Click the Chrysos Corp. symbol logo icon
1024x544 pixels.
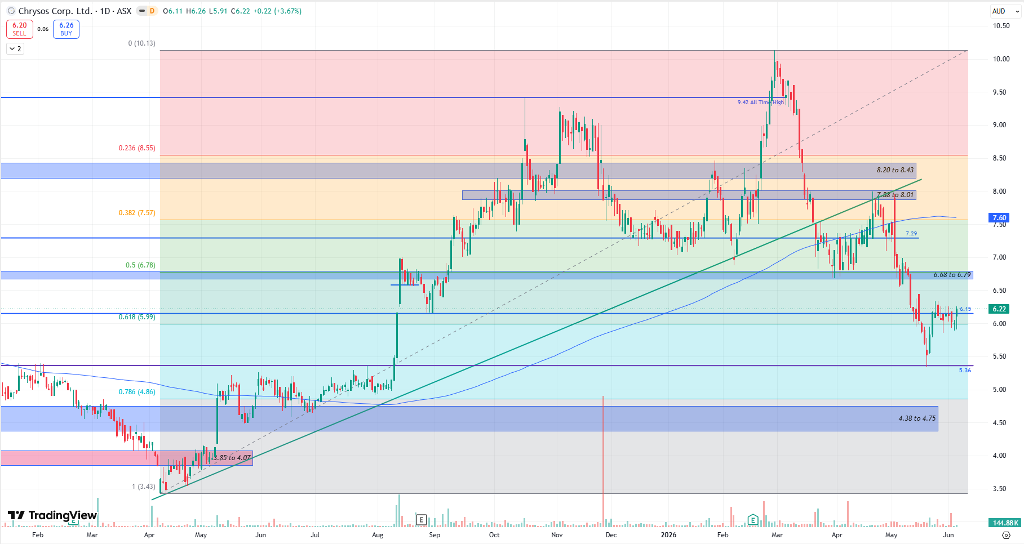[11, 11]
